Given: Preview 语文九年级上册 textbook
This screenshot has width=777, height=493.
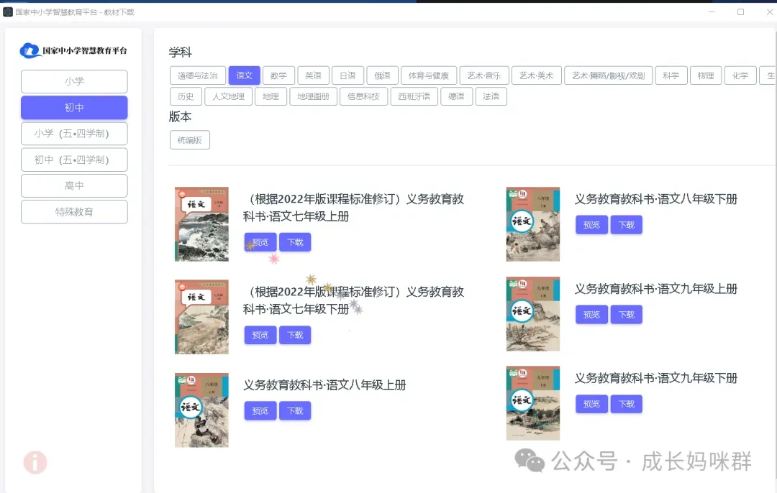Looking at the screenshot, I should coord(591,315).
